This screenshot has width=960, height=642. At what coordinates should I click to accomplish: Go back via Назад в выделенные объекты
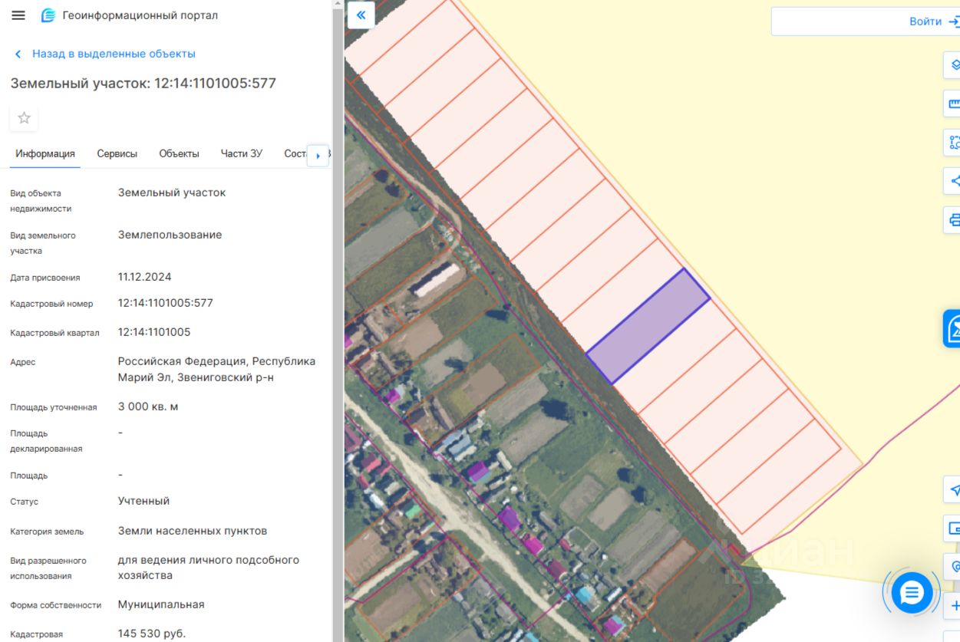pos(105,54)
